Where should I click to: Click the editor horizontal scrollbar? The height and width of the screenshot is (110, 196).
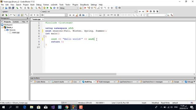coord(75,74)
